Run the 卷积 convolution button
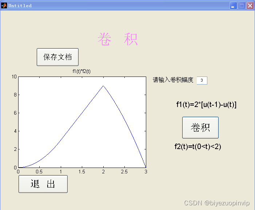 (x=200, y=128)
